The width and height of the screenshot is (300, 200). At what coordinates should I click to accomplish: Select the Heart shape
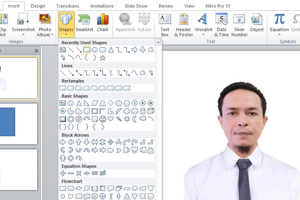pos(110,119)
